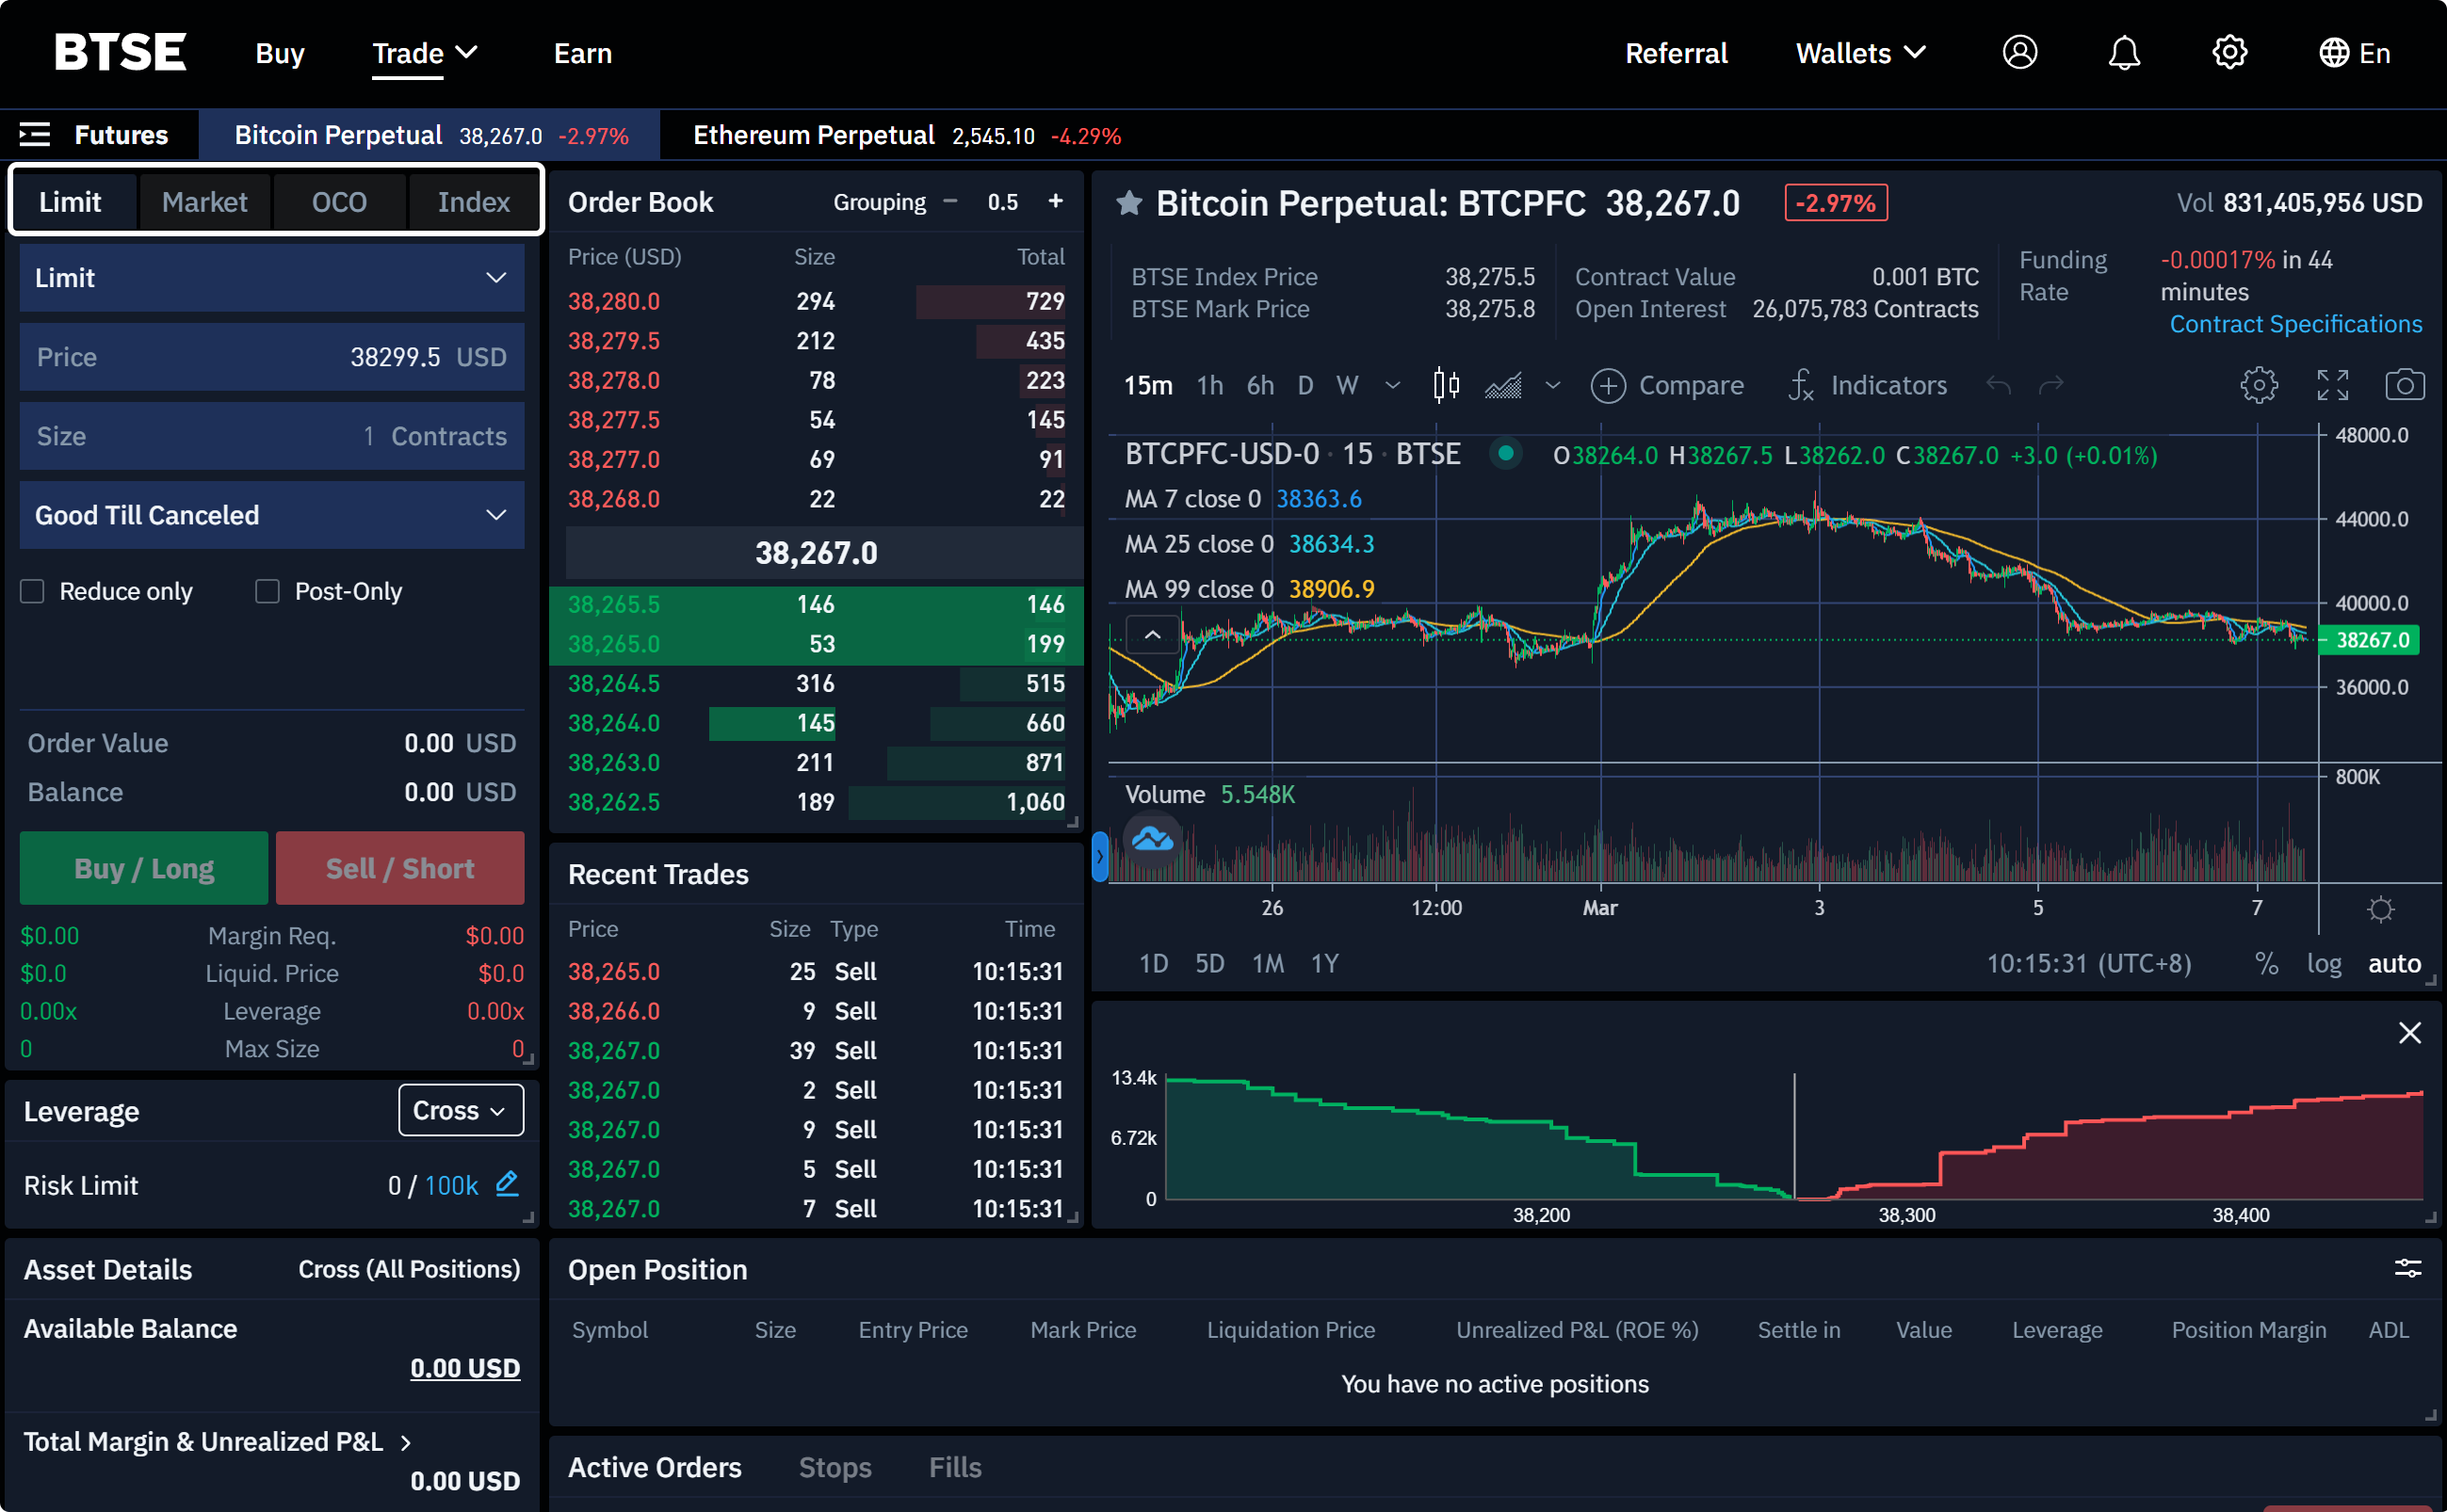Edit the Risk Limit with the pencil icon

508,1184
